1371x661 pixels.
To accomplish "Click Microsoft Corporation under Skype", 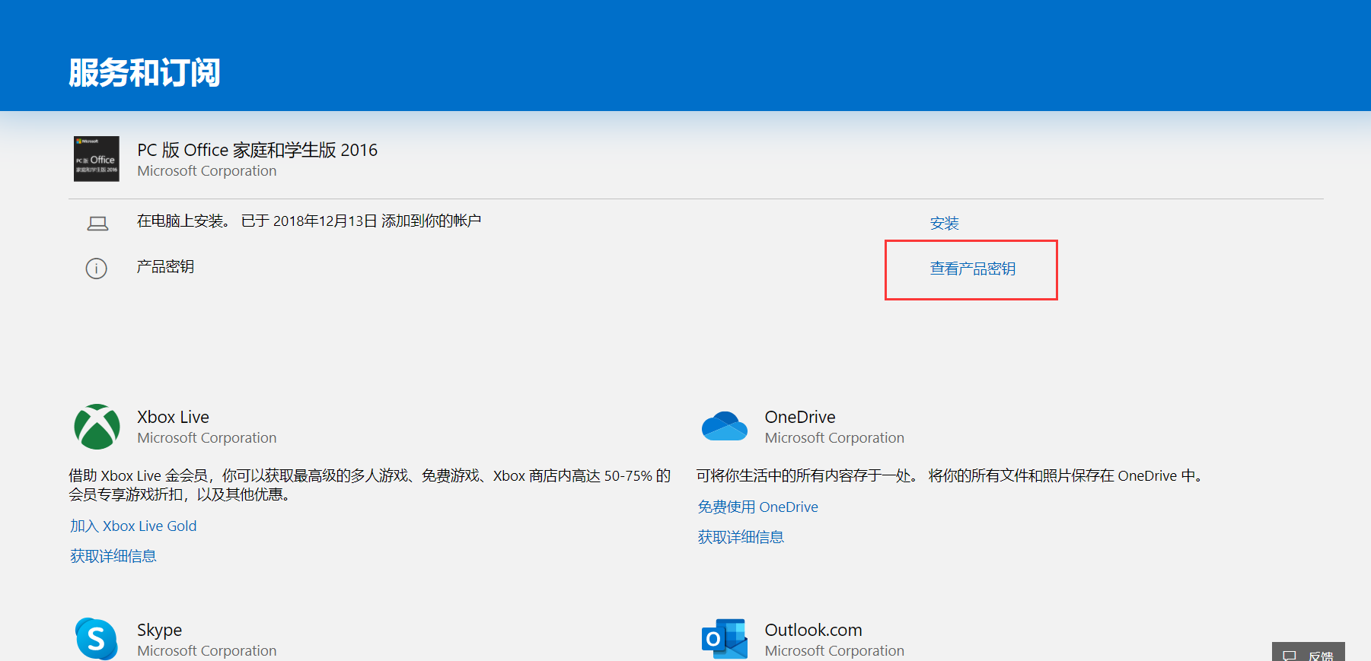I will pyautogui.click(x=207, y=651).
